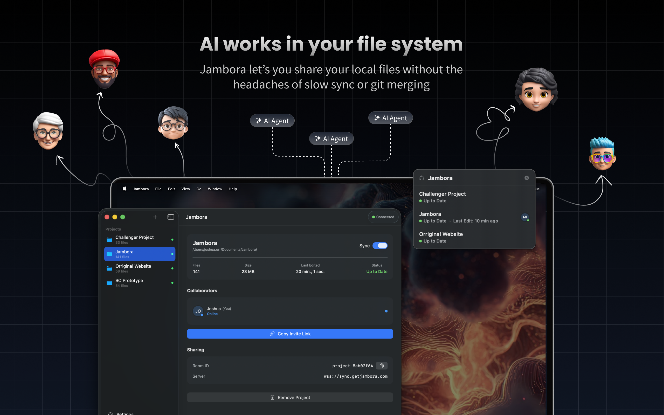Click the center AI Agent badge
Image resolution: width=664 pixels, height=415 pixels.
[x=331, y=138]
